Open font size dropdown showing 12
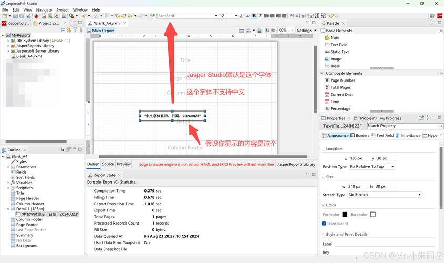 (x=236, y=16)
